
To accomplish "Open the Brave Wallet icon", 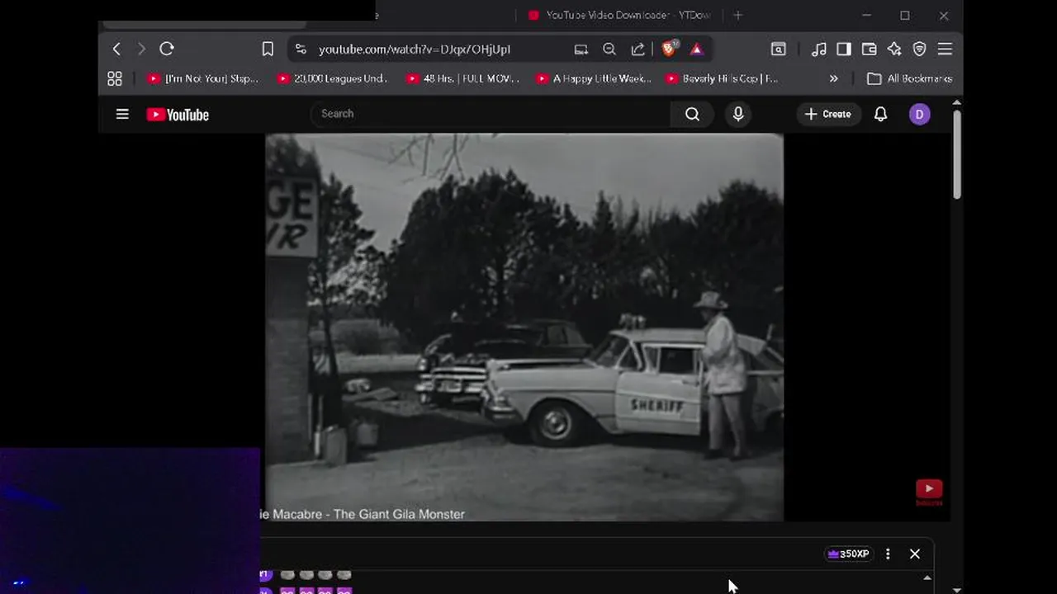I will coord(869,49).
